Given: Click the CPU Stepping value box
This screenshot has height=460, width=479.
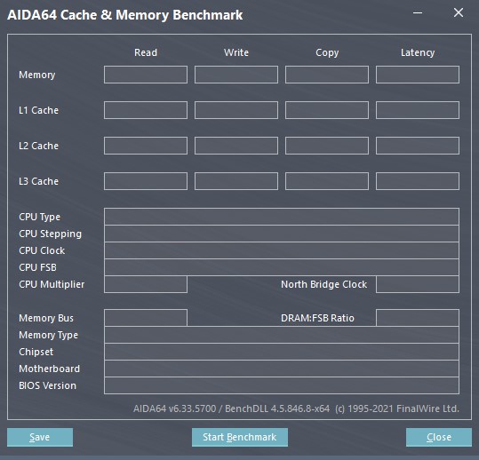Looking at the screenshot, I should click(282, 234).
